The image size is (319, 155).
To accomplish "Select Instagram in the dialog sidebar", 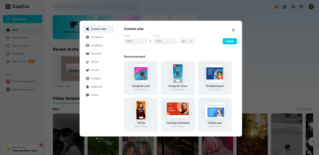I will pos(99,37).
